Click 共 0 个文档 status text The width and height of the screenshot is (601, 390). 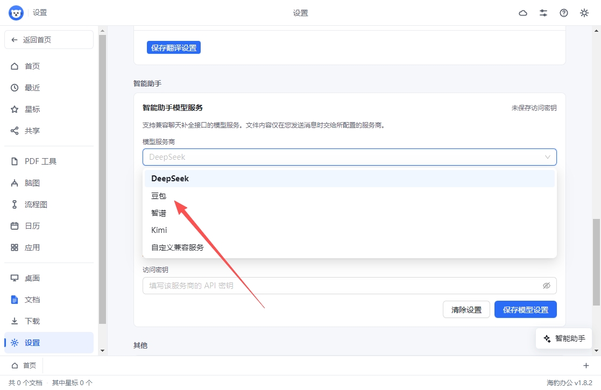(25, 382)
